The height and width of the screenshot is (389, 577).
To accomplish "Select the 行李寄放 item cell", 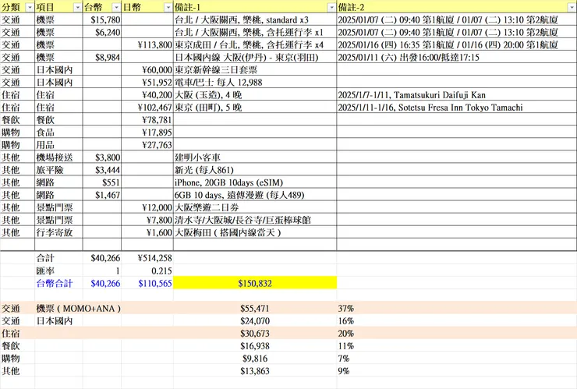I will point(58,232).
